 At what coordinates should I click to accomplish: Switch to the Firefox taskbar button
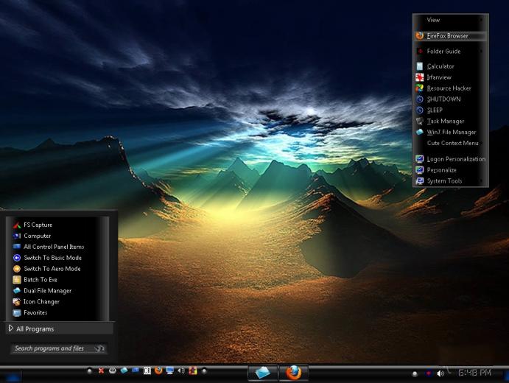click(x=293, y=373)
